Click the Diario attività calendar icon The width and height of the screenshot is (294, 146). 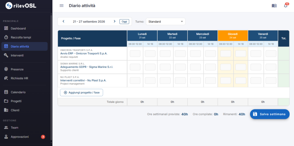[6, 46]
